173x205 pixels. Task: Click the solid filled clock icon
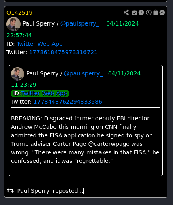tap(141, 13)
